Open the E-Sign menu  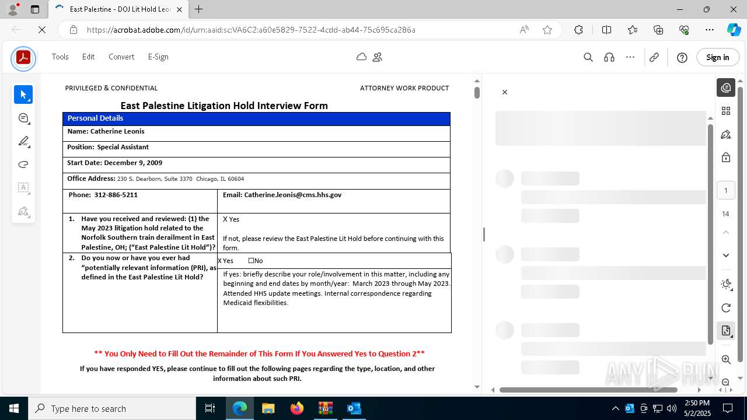click(x=158, y=57)
